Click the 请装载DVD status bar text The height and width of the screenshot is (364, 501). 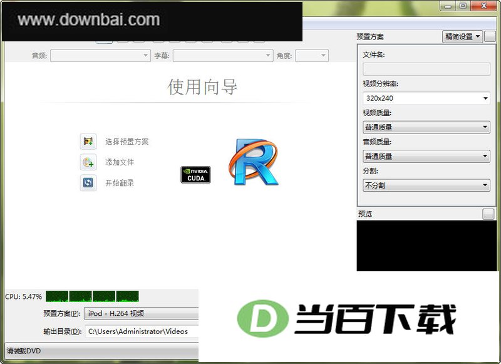click(24, 351)
